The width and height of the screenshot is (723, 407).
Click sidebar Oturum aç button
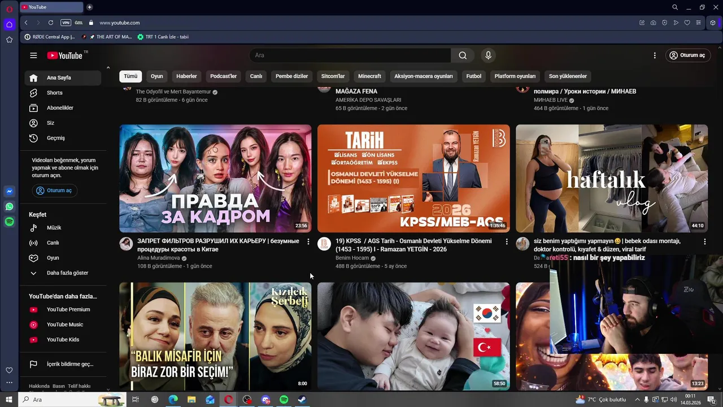click(x=55, y=190)
